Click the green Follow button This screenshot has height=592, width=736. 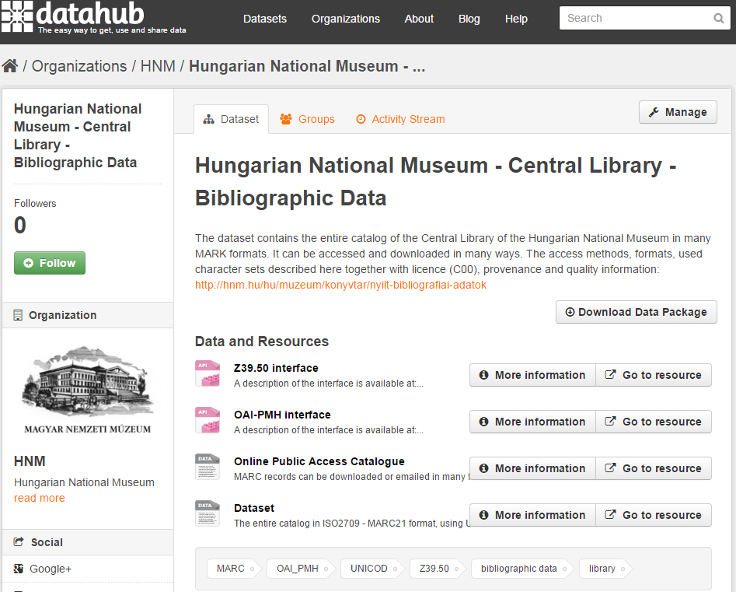[50, 263]
